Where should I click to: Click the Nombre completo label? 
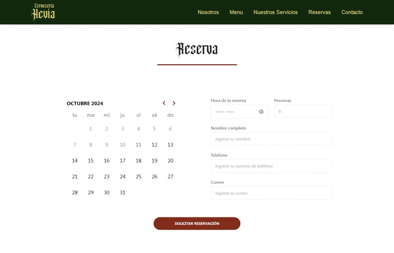228,128
